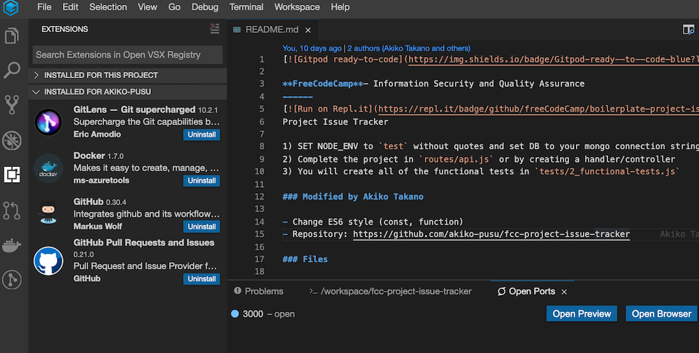Viewport: 699px width, 353px height.
Task: Close the README.md editor tab
Action: [308, 30]
